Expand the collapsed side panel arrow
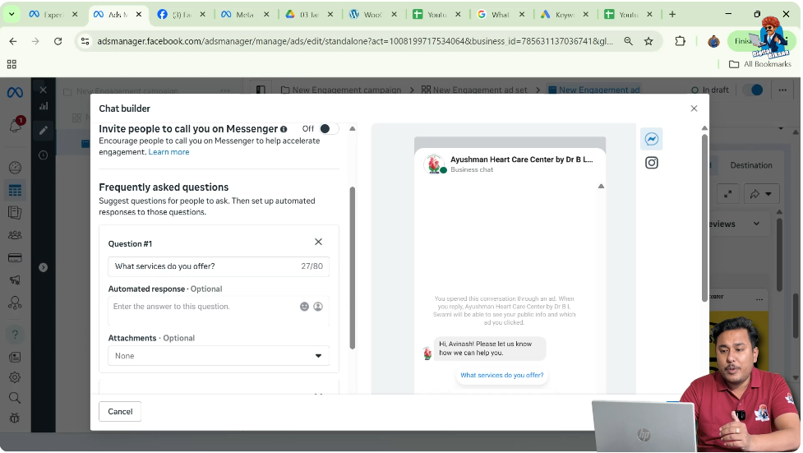The image size is (803, 453). 43,267
